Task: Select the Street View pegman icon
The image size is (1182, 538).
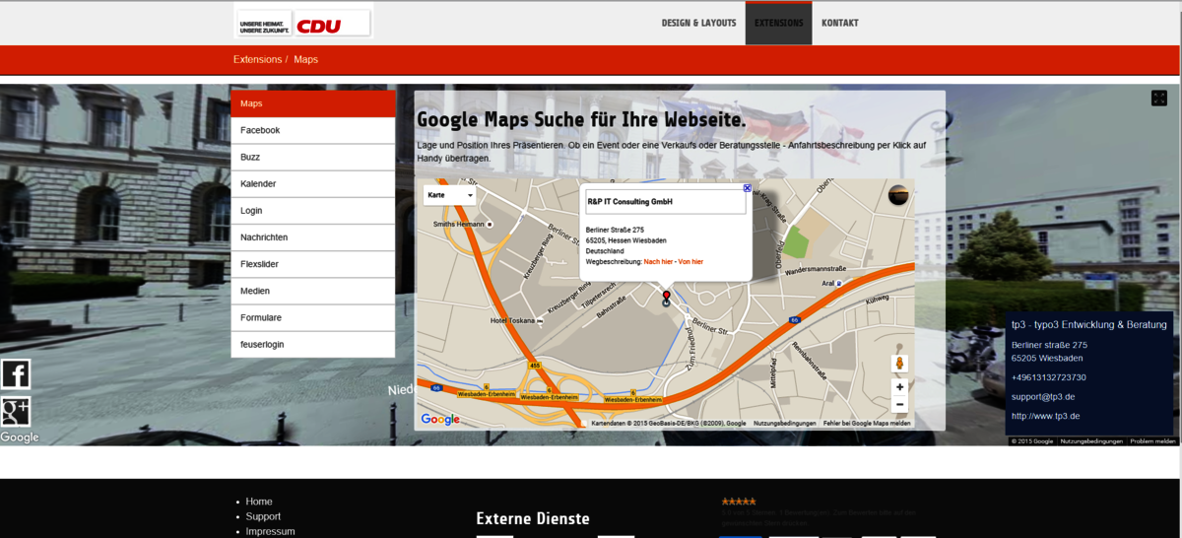Action: click(x=898, y=364)
